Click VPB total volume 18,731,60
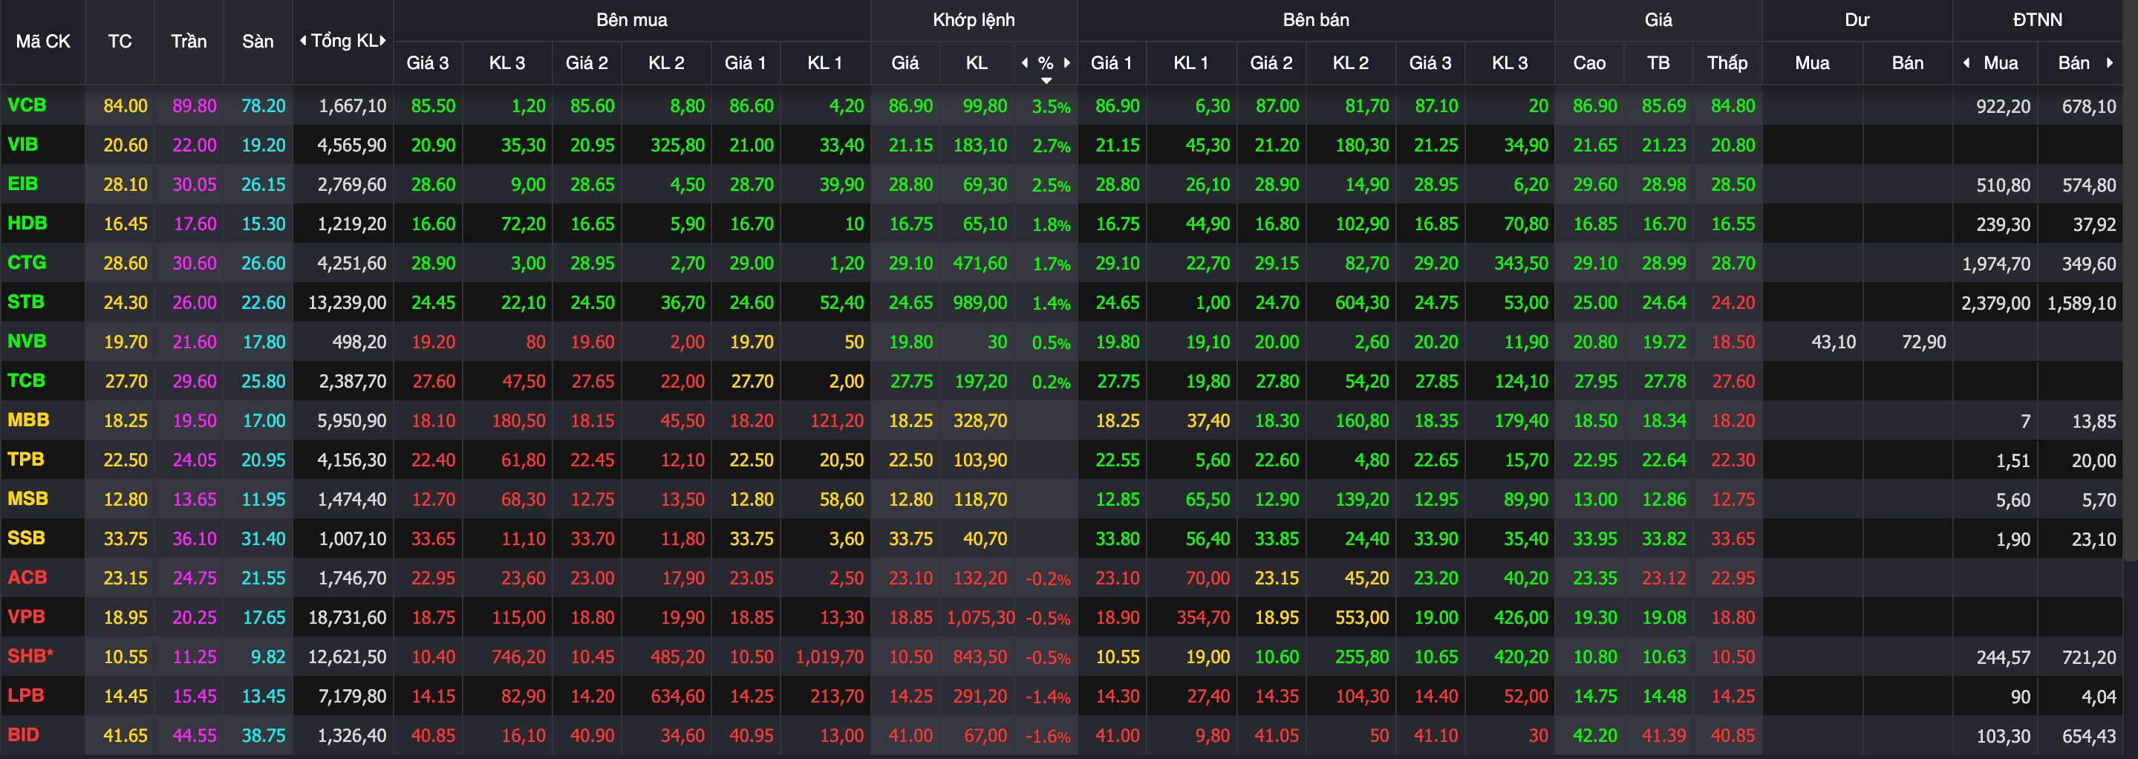2138x759 pixels. (x=347, y=618)
